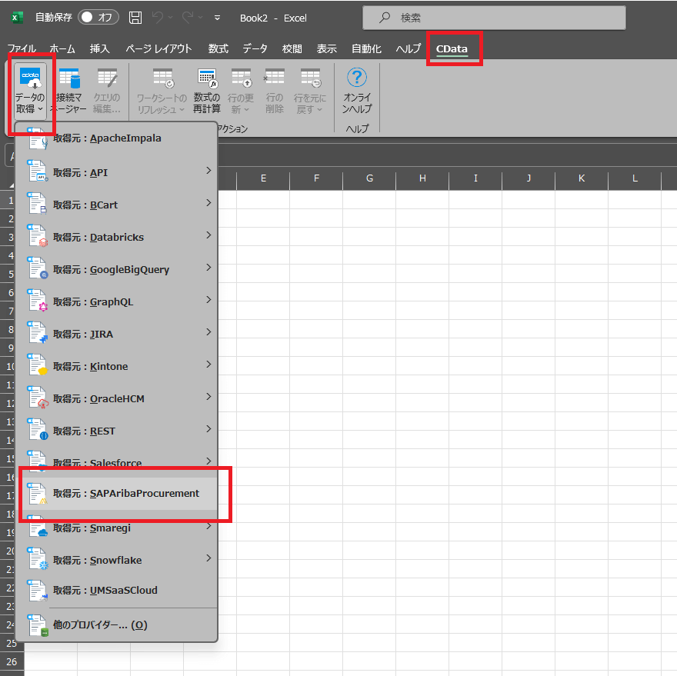Select 取得元 : Smaregi menu item

[x=116, y=528]
